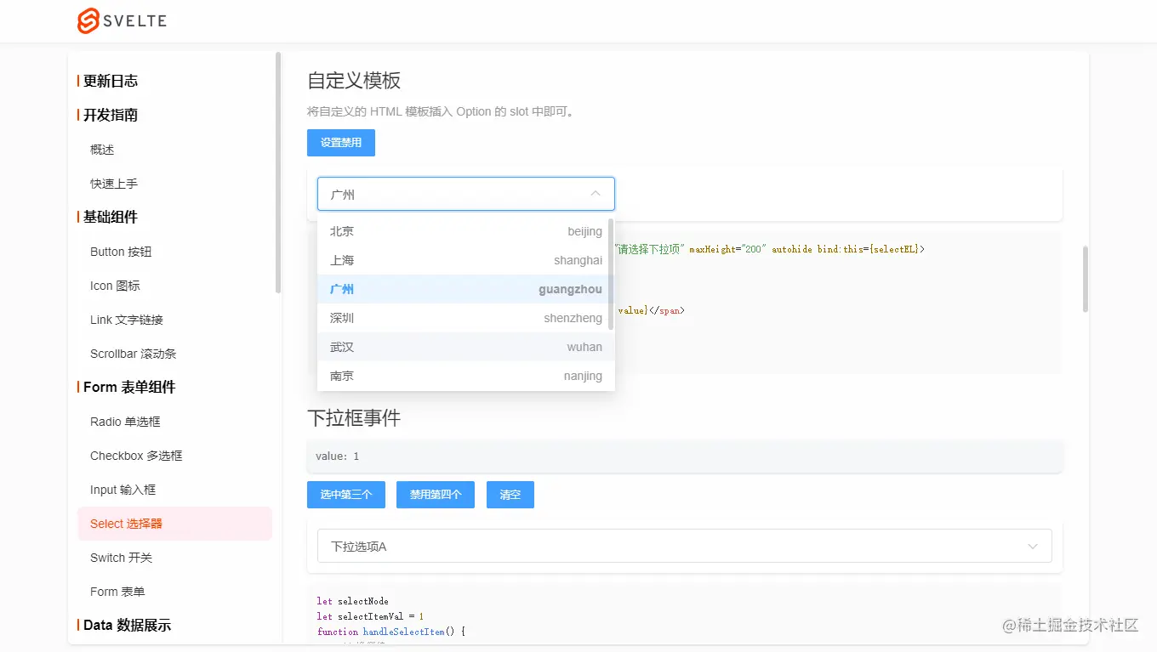
Task: Click the 选中第三个 button
Action: [346, 495]
